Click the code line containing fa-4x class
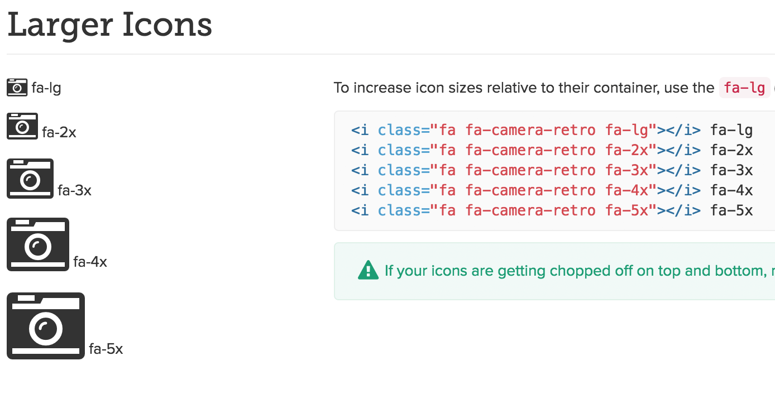 [x=552, y=191]
